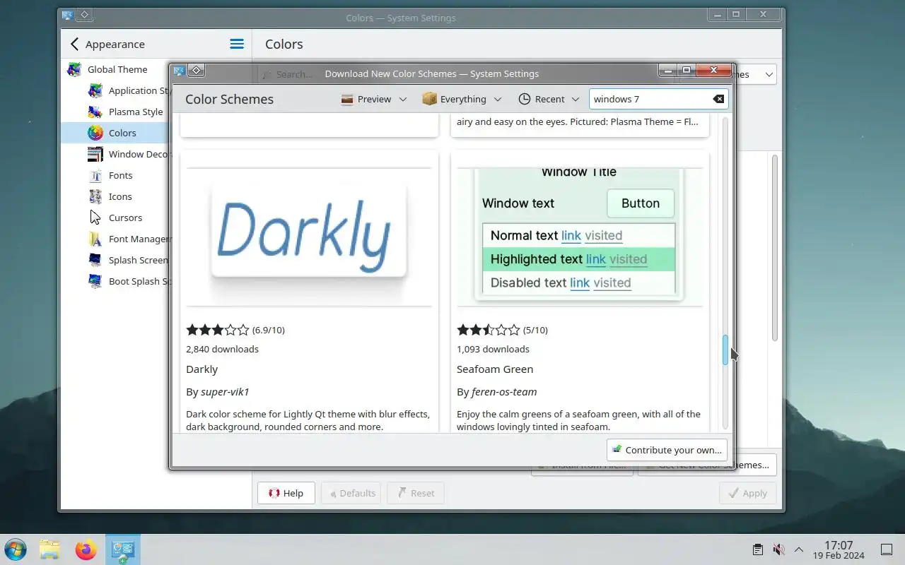Toggle keep-above button on download dialog titlebar
Screen dimensions: 905x565
coord(197,70)
